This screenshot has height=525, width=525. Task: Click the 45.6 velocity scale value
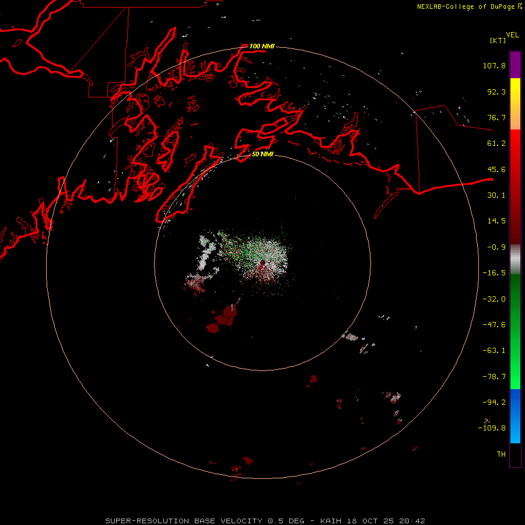pos(496,169)
